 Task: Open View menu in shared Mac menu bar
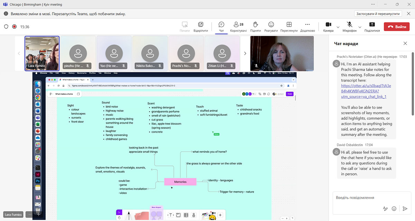63,73
